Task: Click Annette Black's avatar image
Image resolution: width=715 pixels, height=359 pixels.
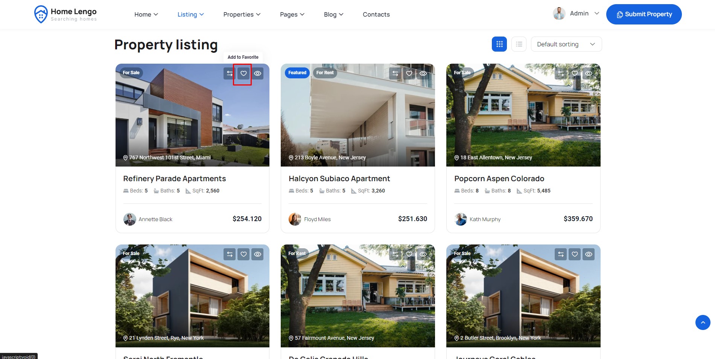Action: point(130,219)
